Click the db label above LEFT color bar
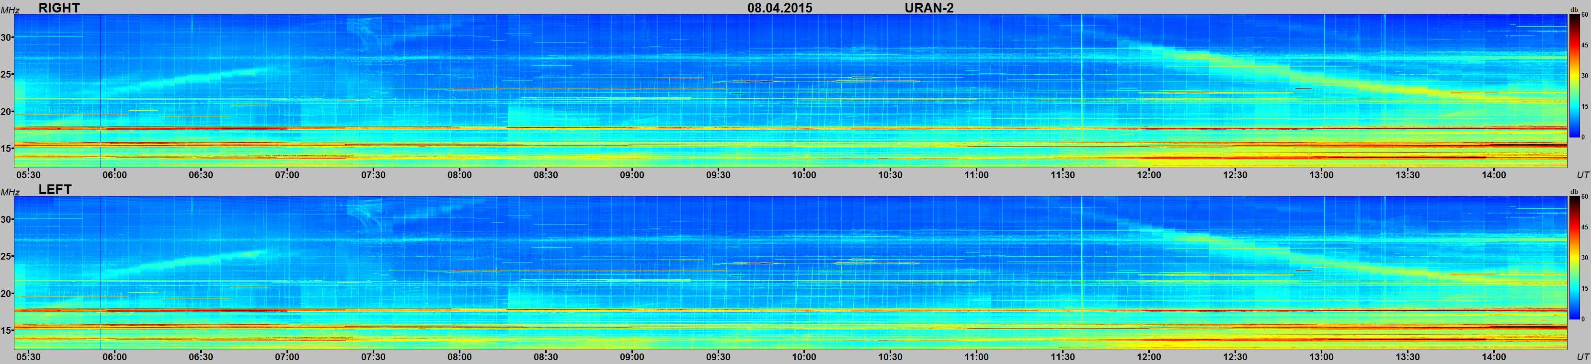 pos(1574,193)
